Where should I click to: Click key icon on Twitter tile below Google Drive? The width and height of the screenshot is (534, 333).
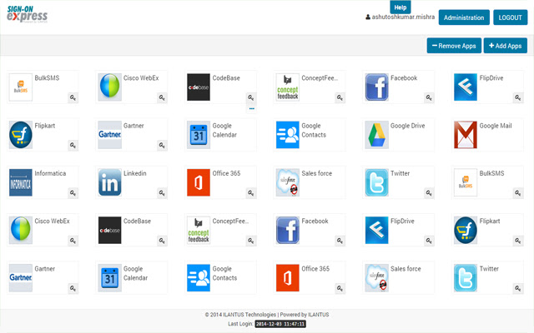coord(429,193)
